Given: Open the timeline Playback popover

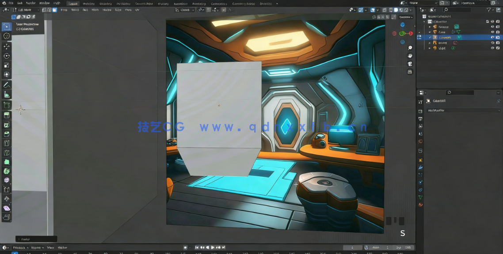Looking at the screenshot, I should click(20, 247).
